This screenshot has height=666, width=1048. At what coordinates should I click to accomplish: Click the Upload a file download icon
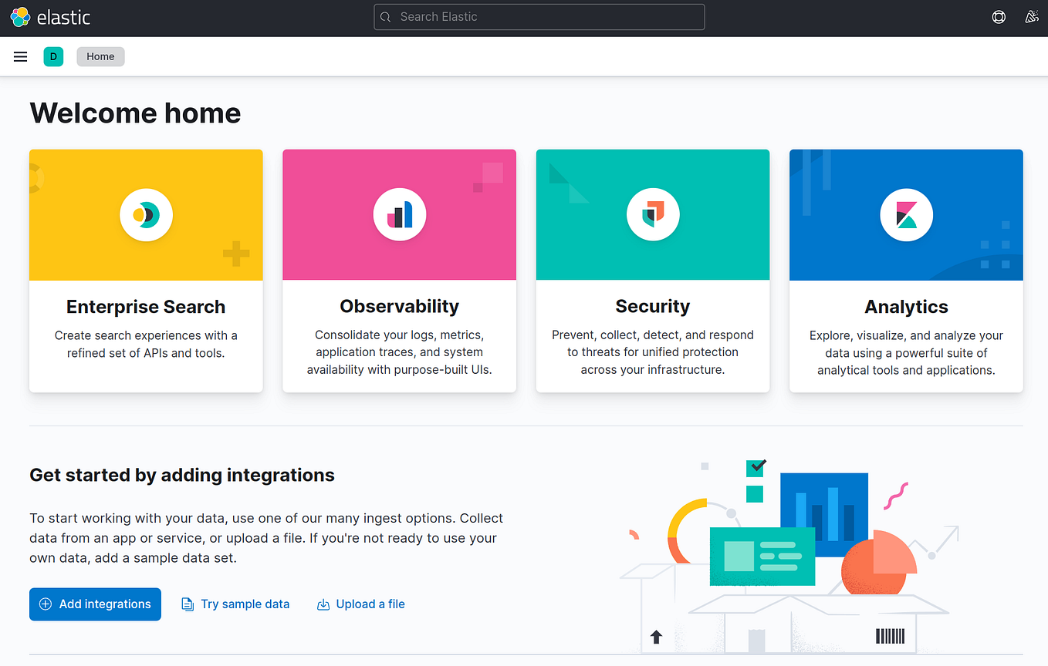click(x=323, y=604)
